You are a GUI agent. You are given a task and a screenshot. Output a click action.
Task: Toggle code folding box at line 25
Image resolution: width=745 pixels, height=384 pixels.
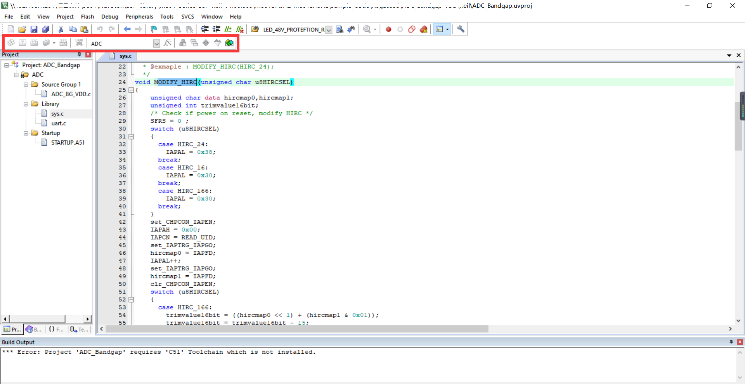(x=131, y=90)
